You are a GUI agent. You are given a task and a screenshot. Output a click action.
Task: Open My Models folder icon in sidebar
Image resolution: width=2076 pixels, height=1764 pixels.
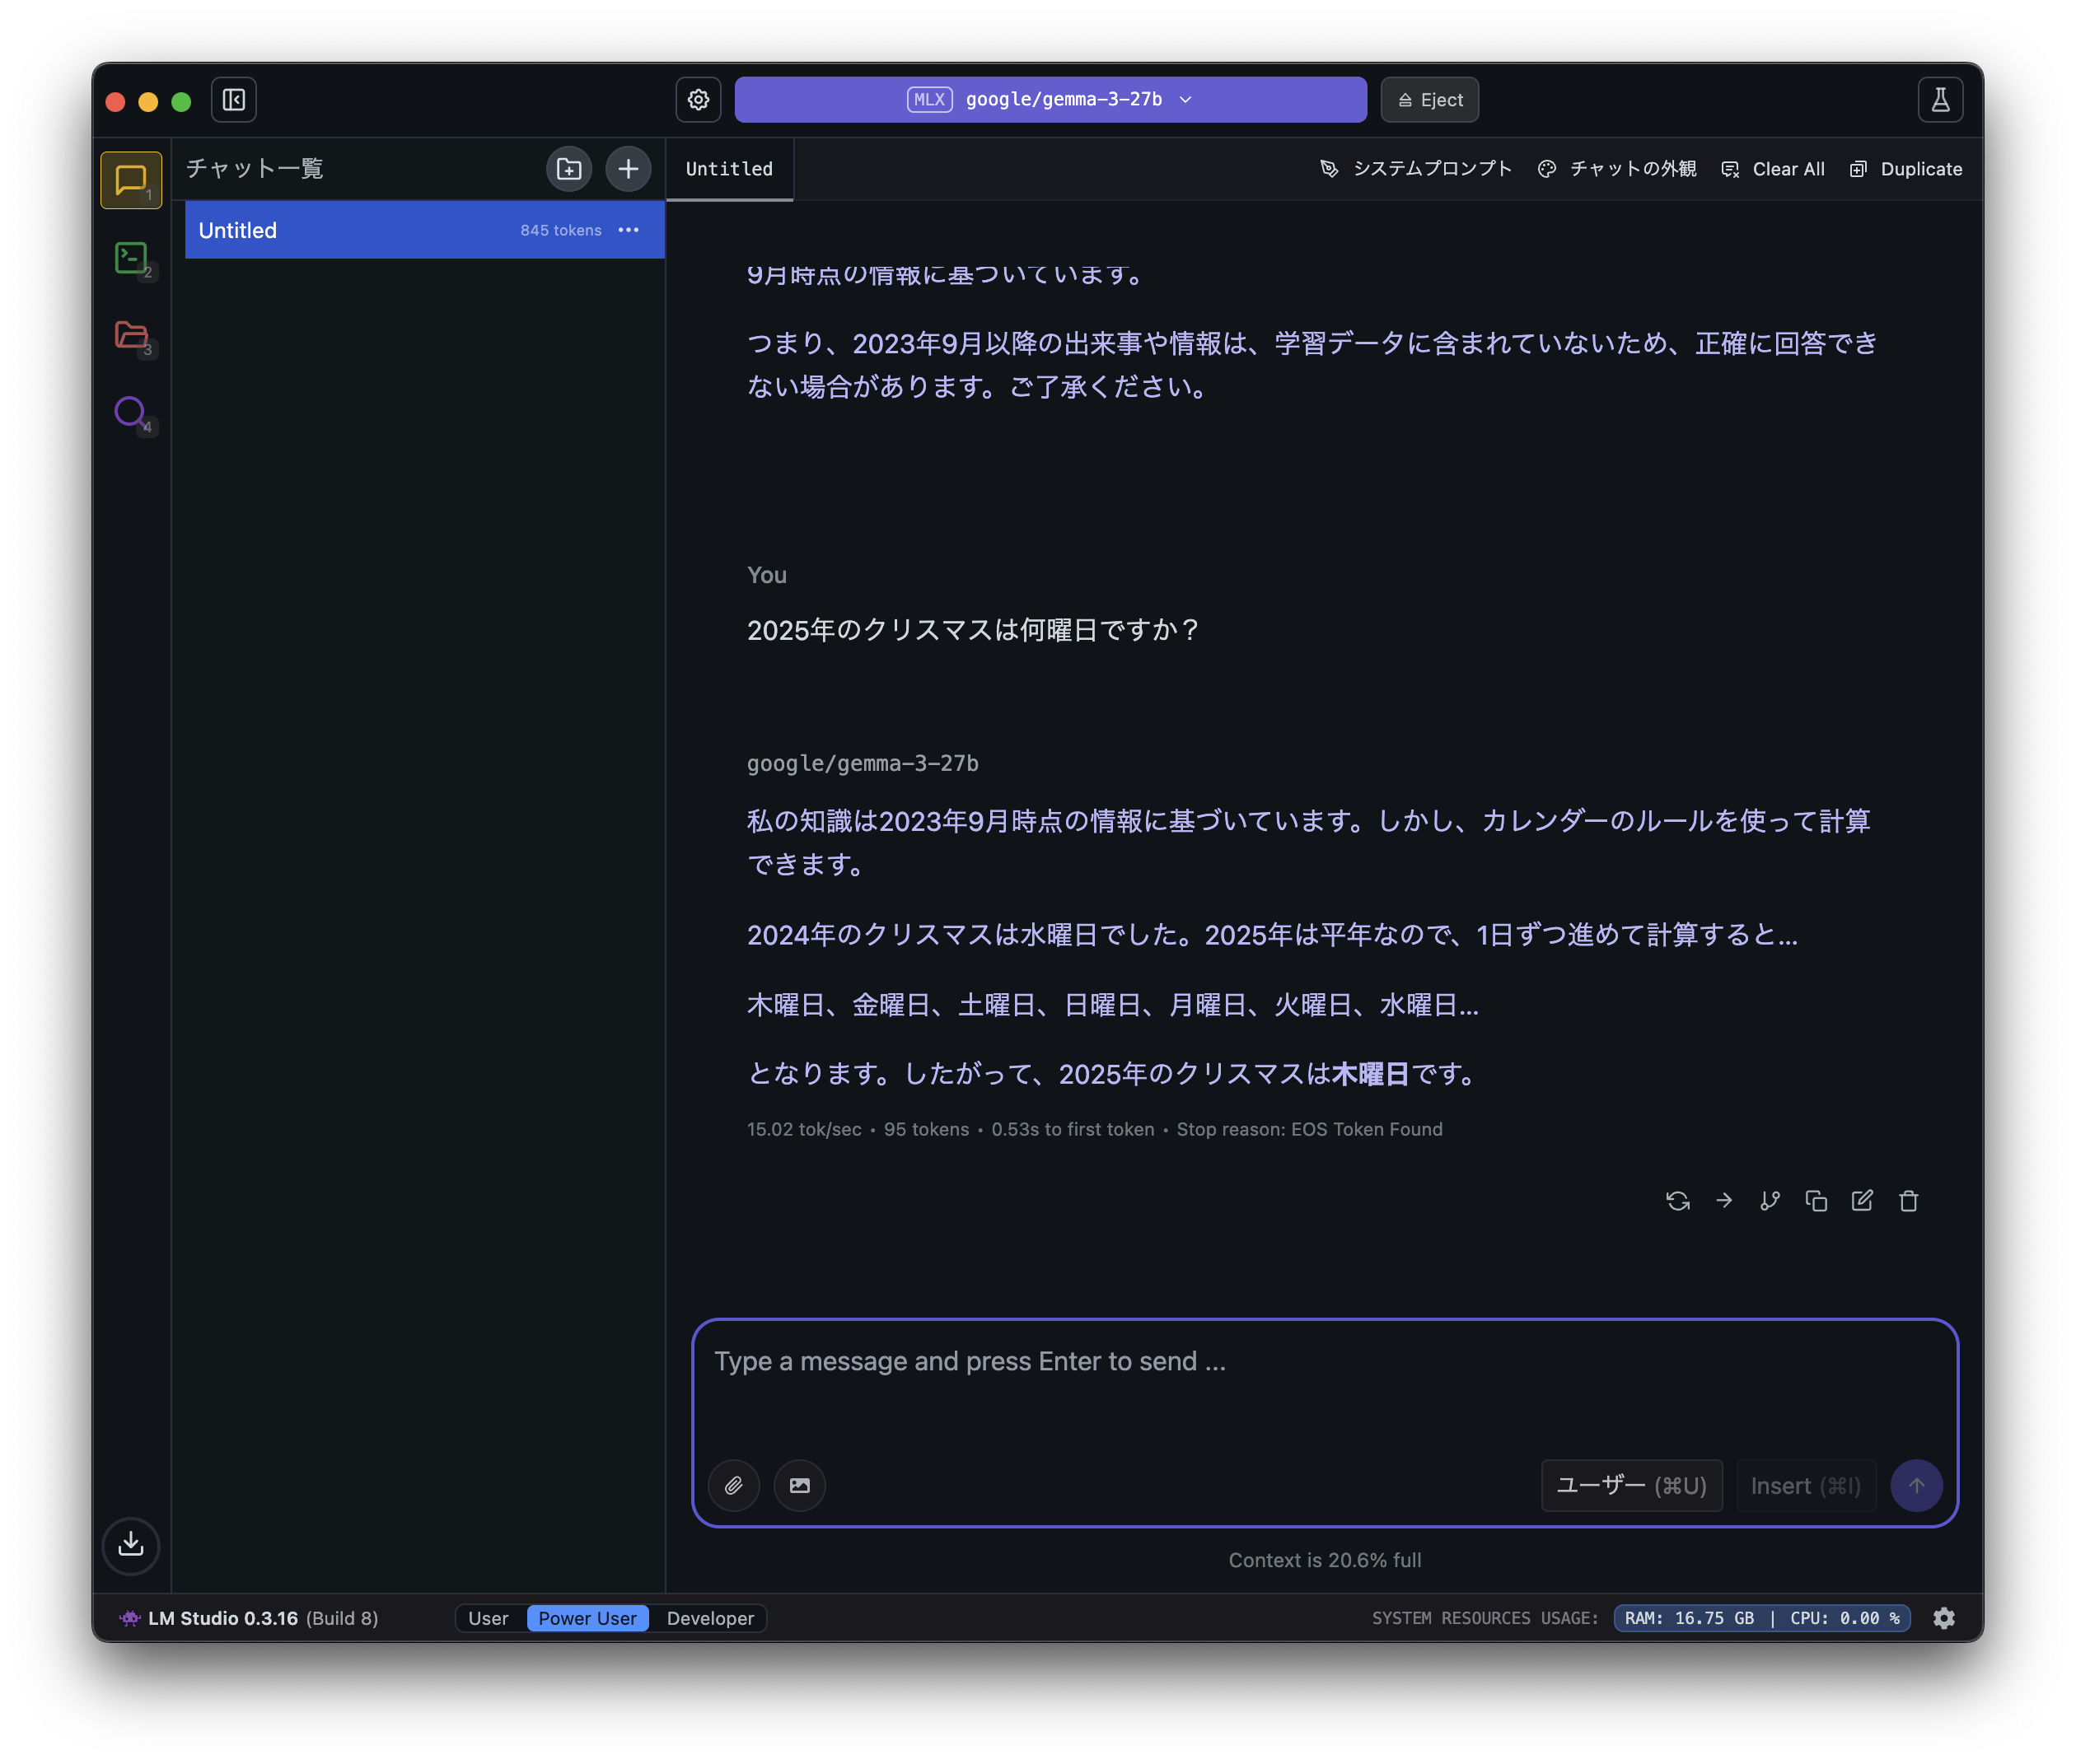(x=131, y=336)
